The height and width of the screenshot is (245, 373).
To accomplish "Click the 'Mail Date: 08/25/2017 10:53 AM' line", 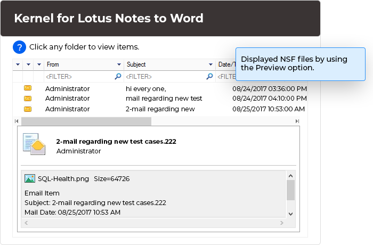I will (72, 212).
